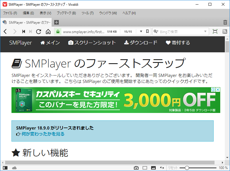Go to the home page
This screenshot has width=230, height=171.
click(48, 31)
